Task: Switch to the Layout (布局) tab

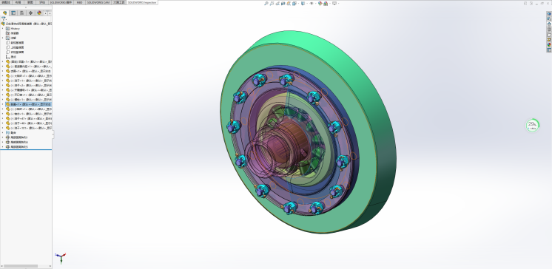Action: pos(18,2)
